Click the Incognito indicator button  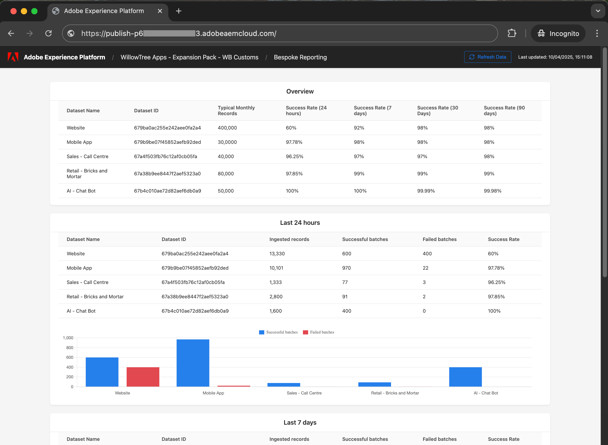(x=558, y=33)
